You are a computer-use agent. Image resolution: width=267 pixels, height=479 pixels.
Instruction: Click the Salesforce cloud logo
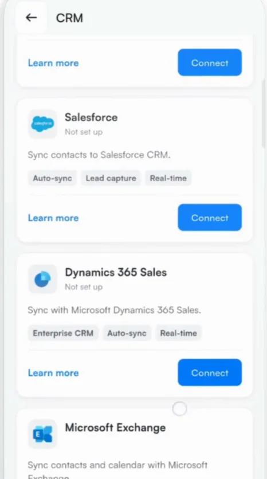tap(42, 124)
